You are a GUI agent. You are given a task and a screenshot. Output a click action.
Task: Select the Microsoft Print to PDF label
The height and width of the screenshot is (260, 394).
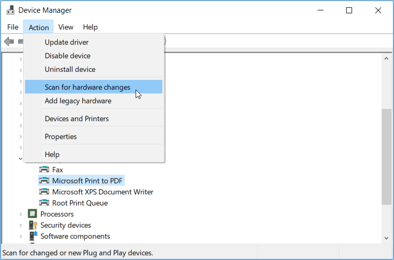point(87,181)
